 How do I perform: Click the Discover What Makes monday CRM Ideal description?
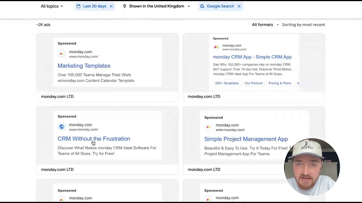(x=107, y=151)
